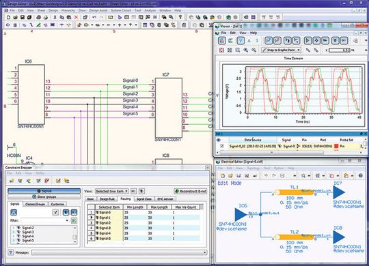Click the red fit-all icon in Viewer toolbar
Viewport: 369px width, 266px height.
[x=221, y=50]
